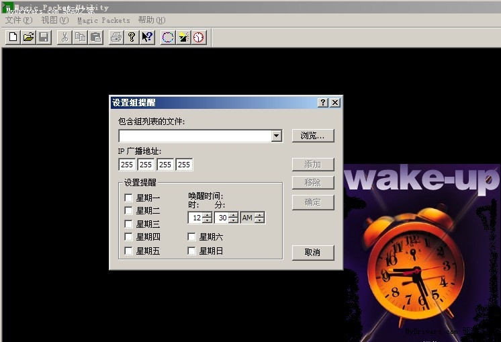Click the Save floppy disk icon
The image size is (501, 342).
point(44,38)
